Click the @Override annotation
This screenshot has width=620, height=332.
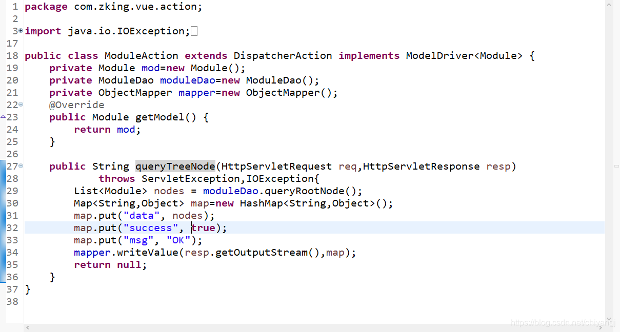[x=77, y=105]
